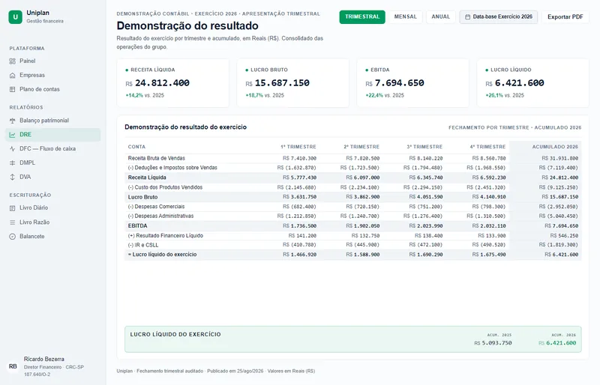Select the IR e CSLL row label
600x385 pixels.
click(x=143, y=245)
